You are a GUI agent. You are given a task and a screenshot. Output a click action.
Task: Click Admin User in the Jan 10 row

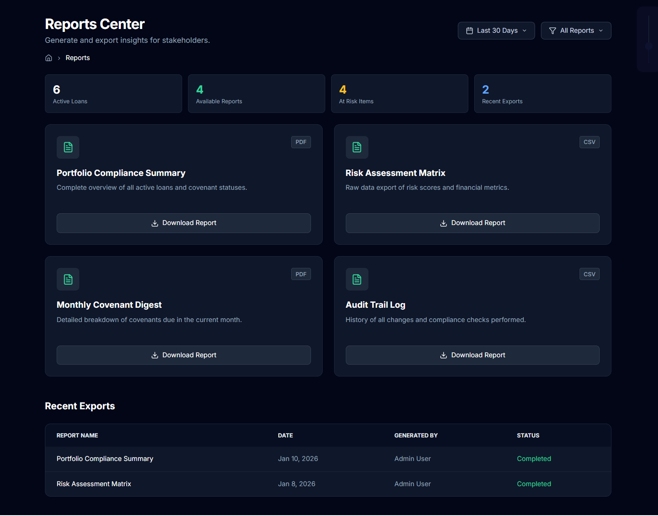click(x=413, y=459)
